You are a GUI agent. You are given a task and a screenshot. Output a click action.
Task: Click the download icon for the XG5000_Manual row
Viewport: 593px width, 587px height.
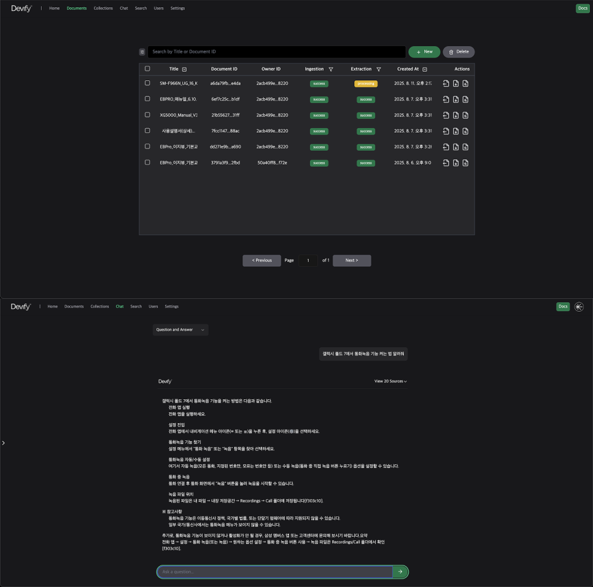(x=455, y=115)
